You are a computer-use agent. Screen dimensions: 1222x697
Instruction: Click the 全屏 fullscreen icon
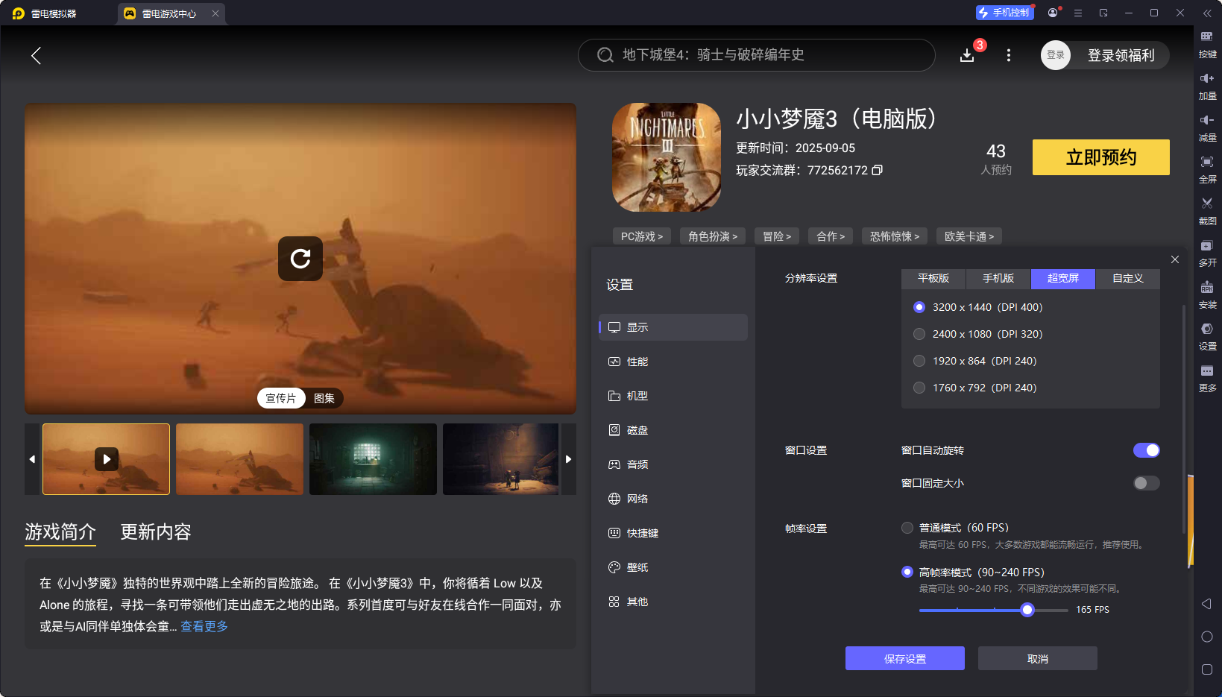click(1208, 169)
